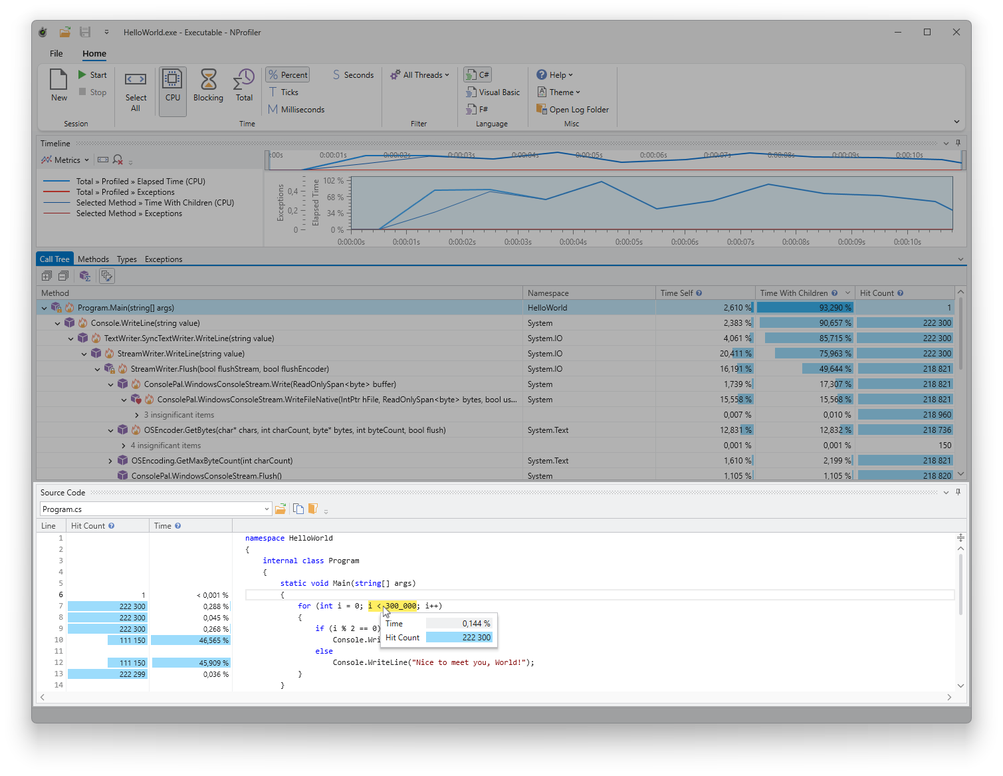Click open file icon in Source Code panel
The width and height of the screenshot is (1003, 776).
(x=280, y=509)
